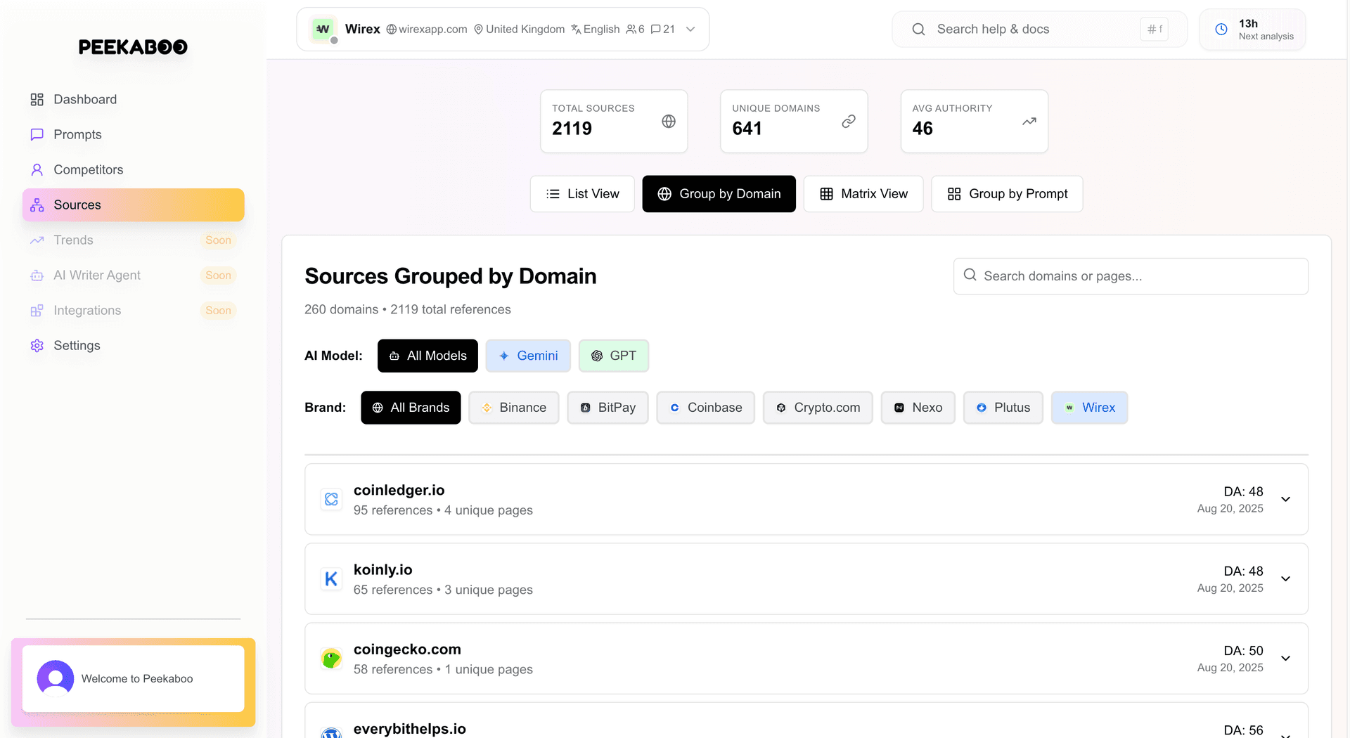The image size is (1350, 738).
Task: Click the 13h Next analysis indicator
Action: pos(1252,29)
